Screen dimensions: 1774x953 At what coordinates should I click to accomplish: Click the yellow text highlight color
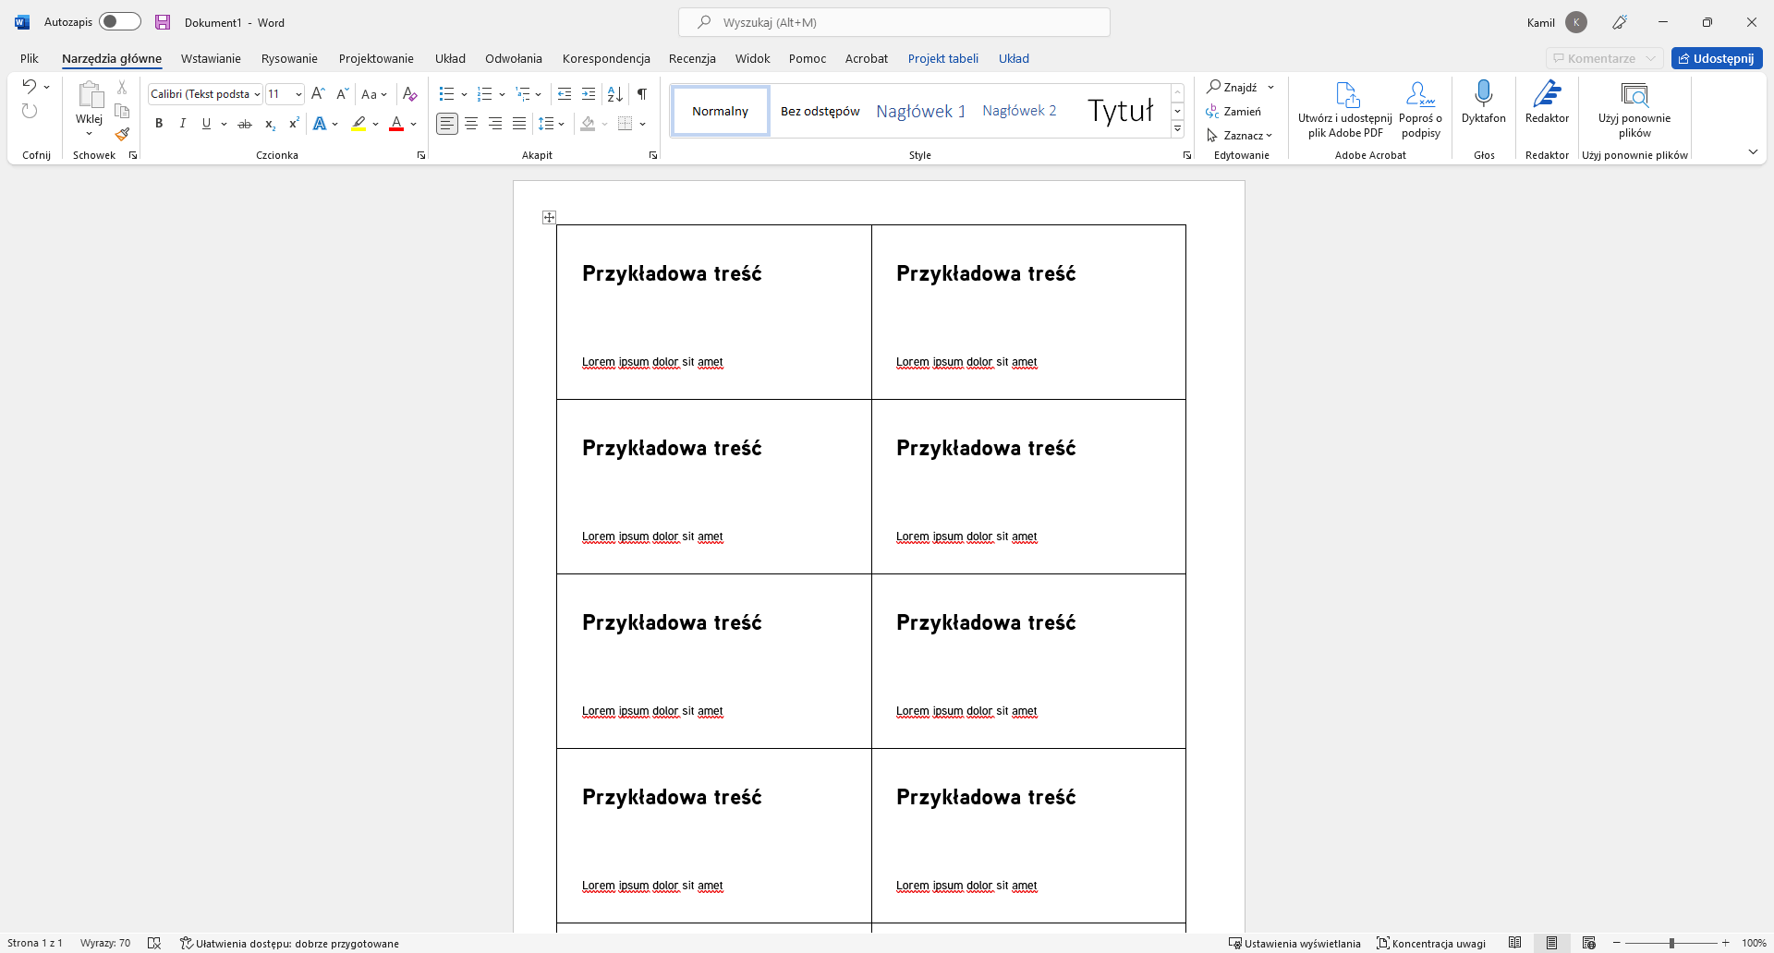[x=358, y=124]
